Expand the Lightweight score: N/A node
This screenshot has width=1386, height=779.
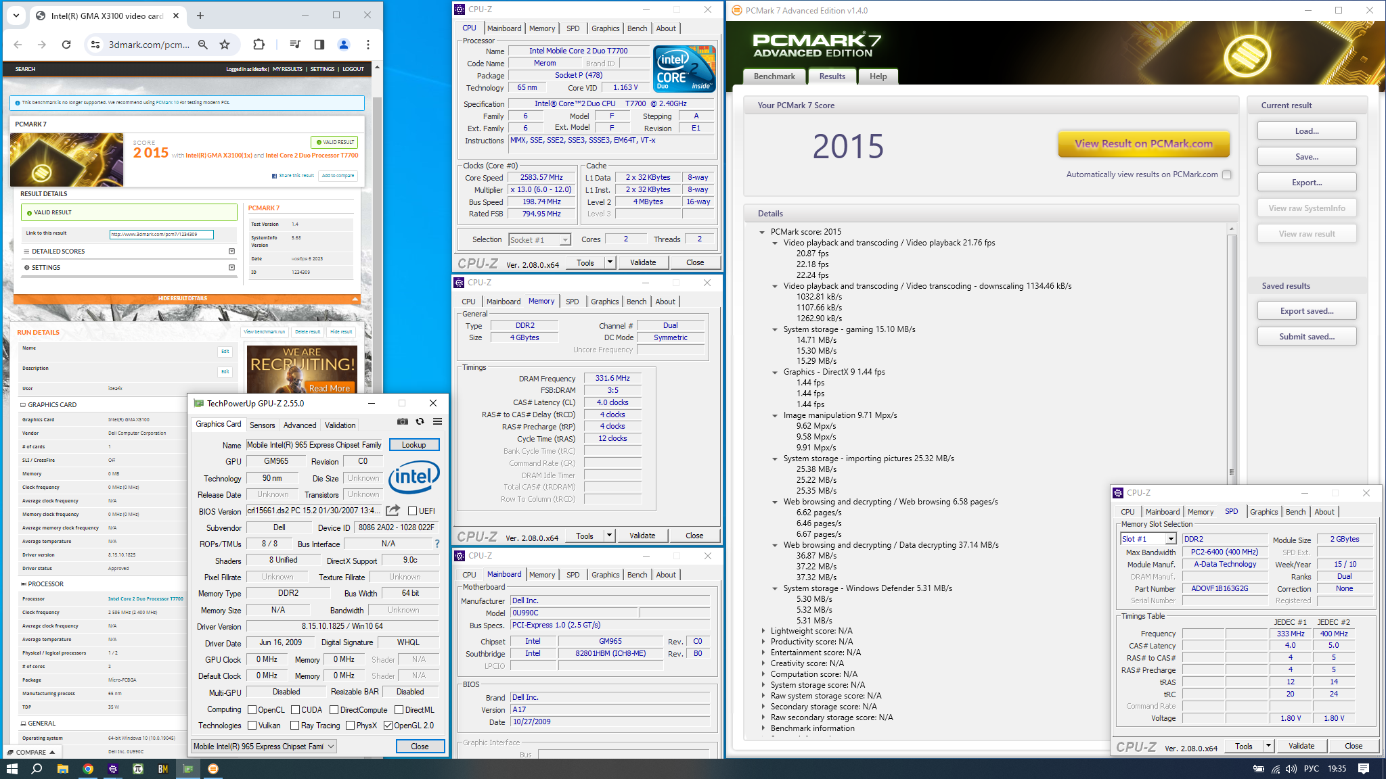coord(763,631)
